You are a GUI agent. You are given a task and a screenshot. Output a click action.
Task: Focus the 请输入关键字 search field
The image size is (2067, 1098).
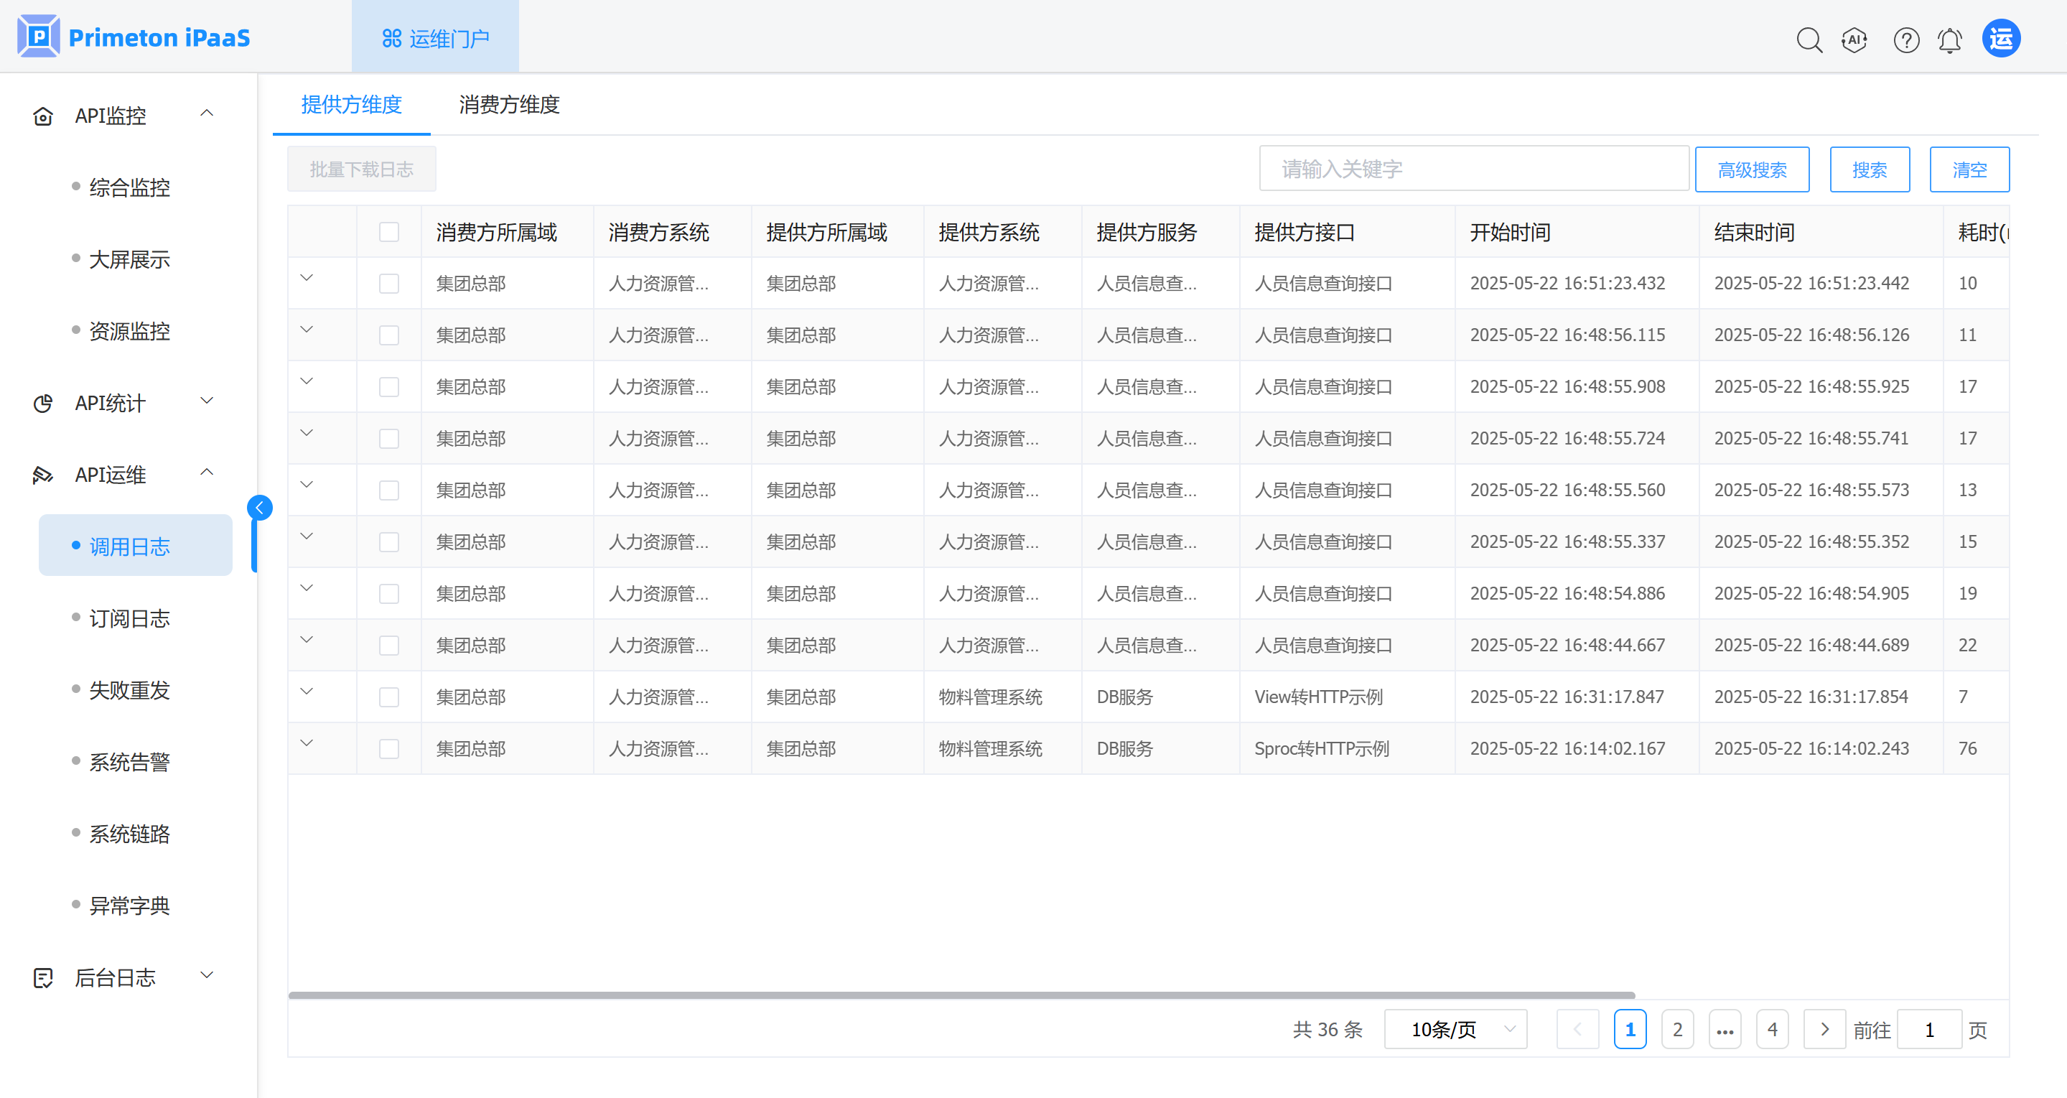click(1473, 169)
